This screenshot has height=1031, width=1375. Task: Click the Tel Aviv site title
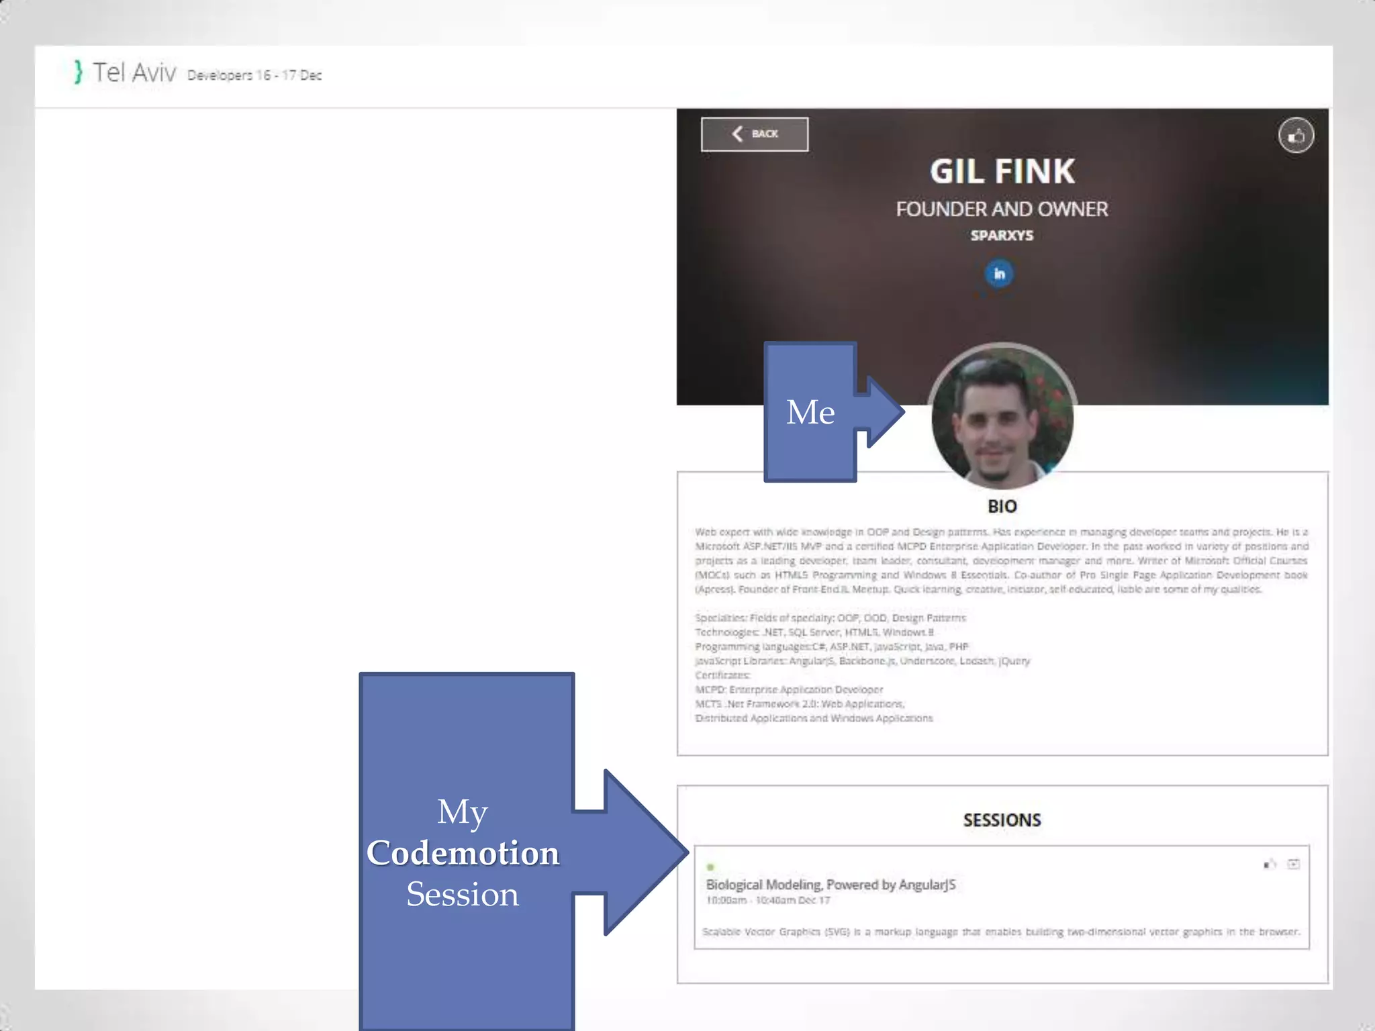pos(134,72)
